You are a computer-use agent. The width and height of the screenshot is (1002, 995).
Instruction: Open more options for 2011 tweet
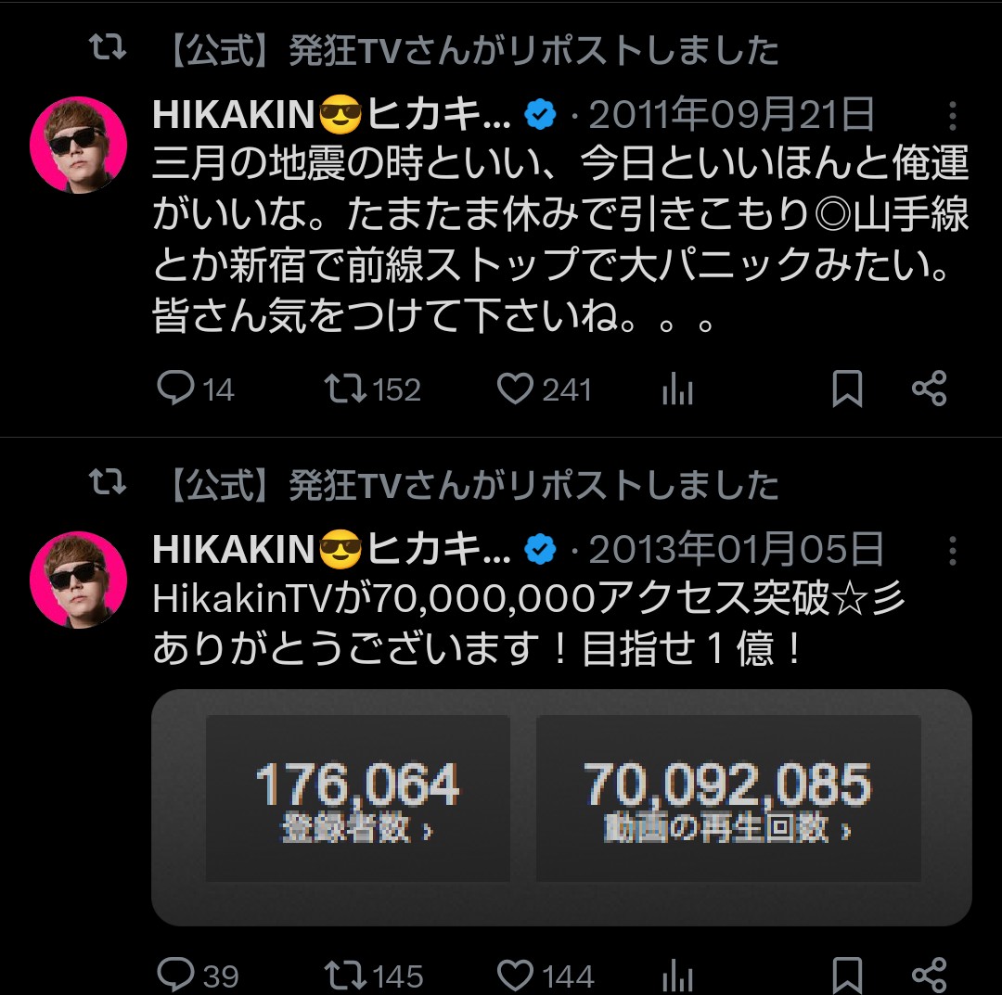953,116
